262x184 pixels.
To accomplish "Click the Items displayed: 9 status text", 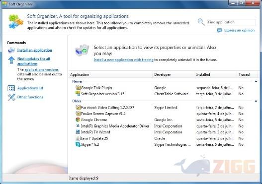I will click(84, 178).
